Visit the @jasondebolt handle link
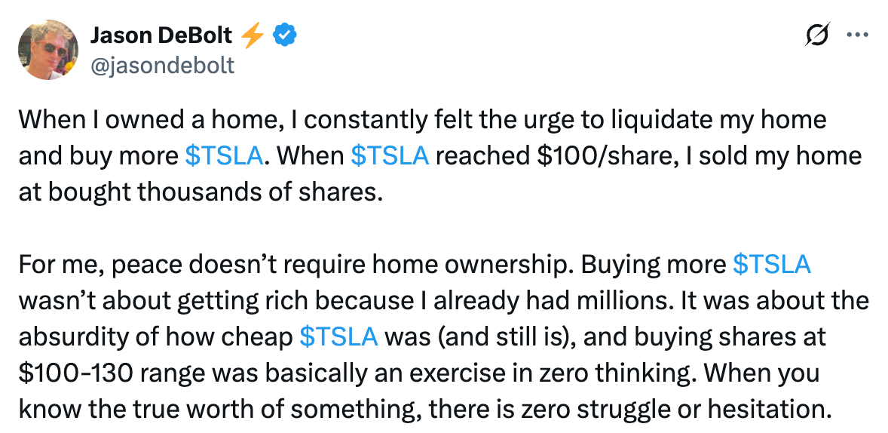This screenshot has height=433, width=888. pos(162,66)
